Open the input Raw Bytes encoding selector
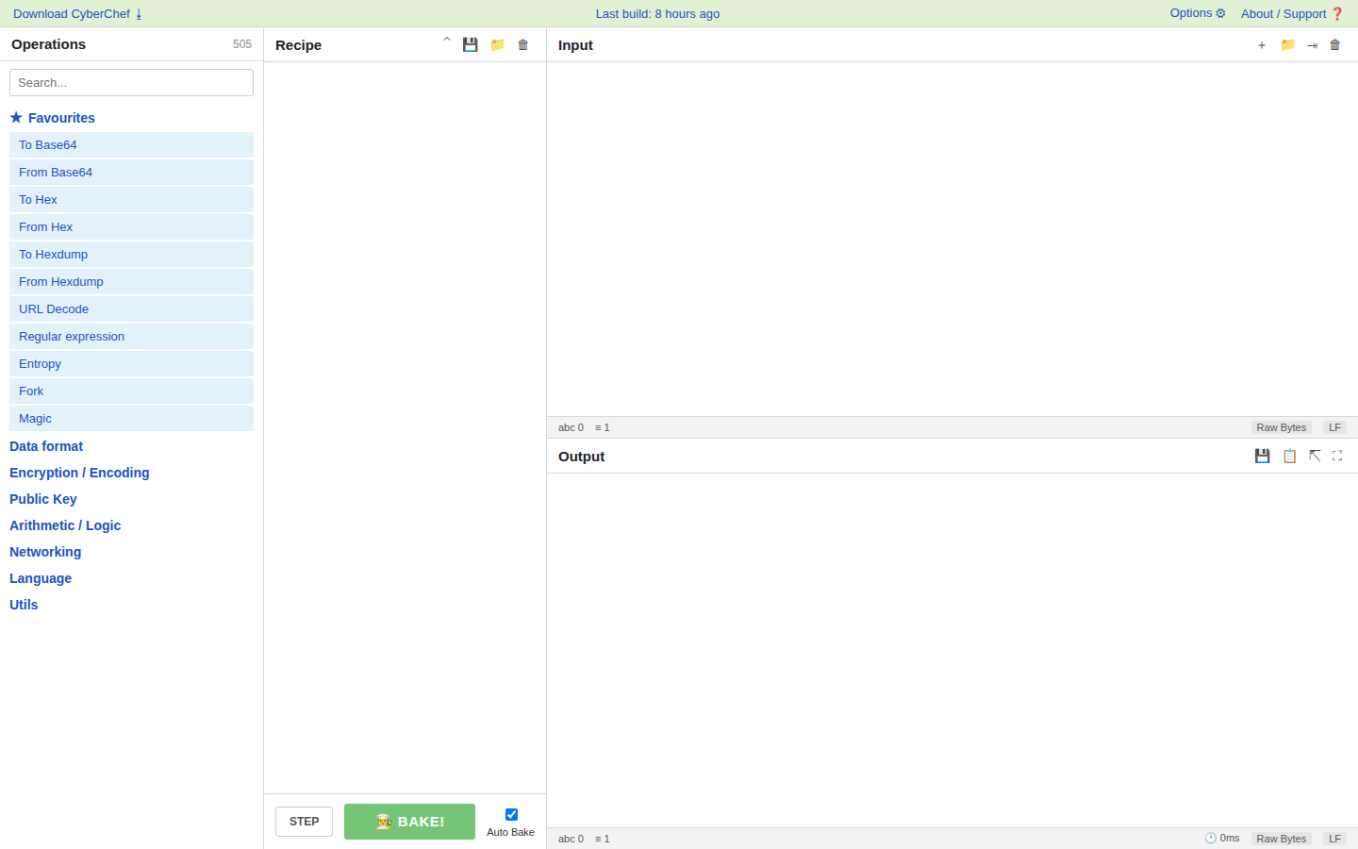1358x849 pixels. pyautogui.click(x=1282, y=427)
